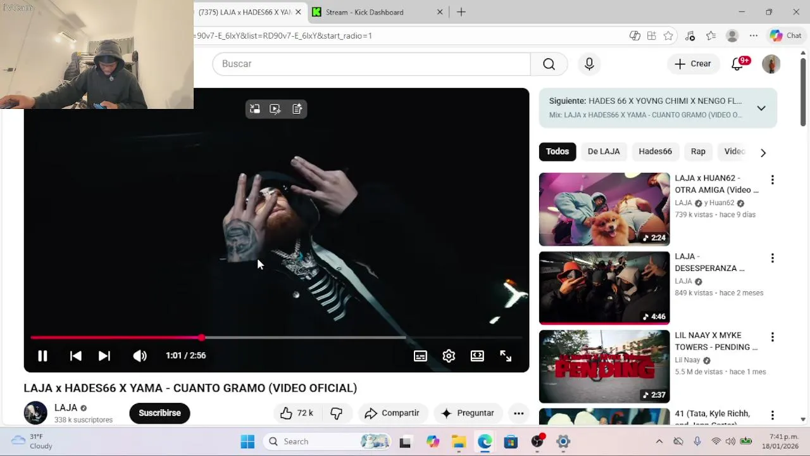Open YouTube notifications bell
This screenshot has height=456, width=810.
tap(738, 64)
